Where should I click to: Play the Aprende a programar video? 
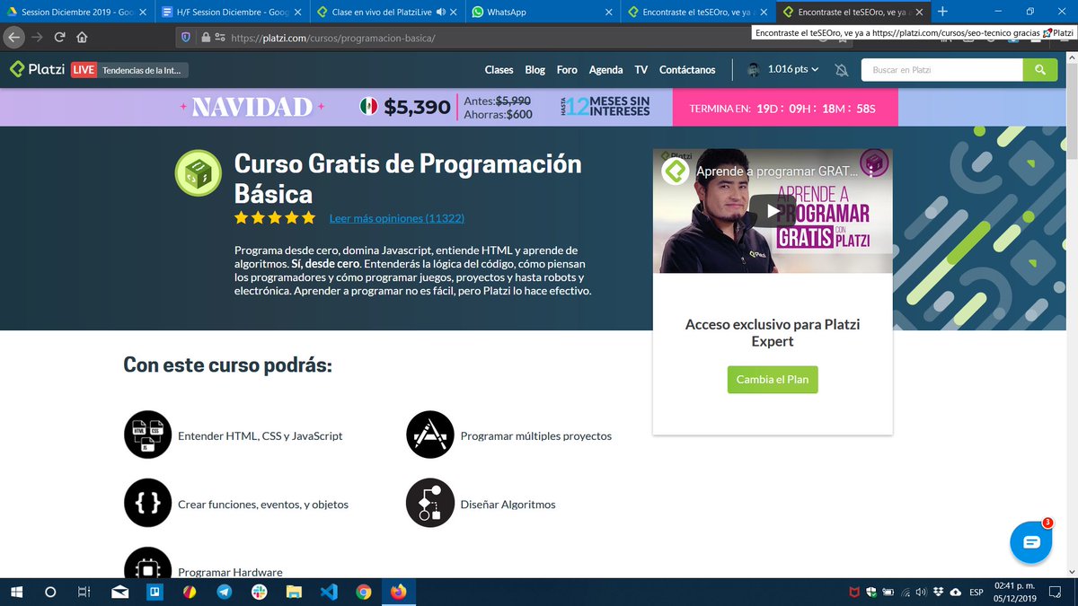pyautogui.click(x=773, y=212)
